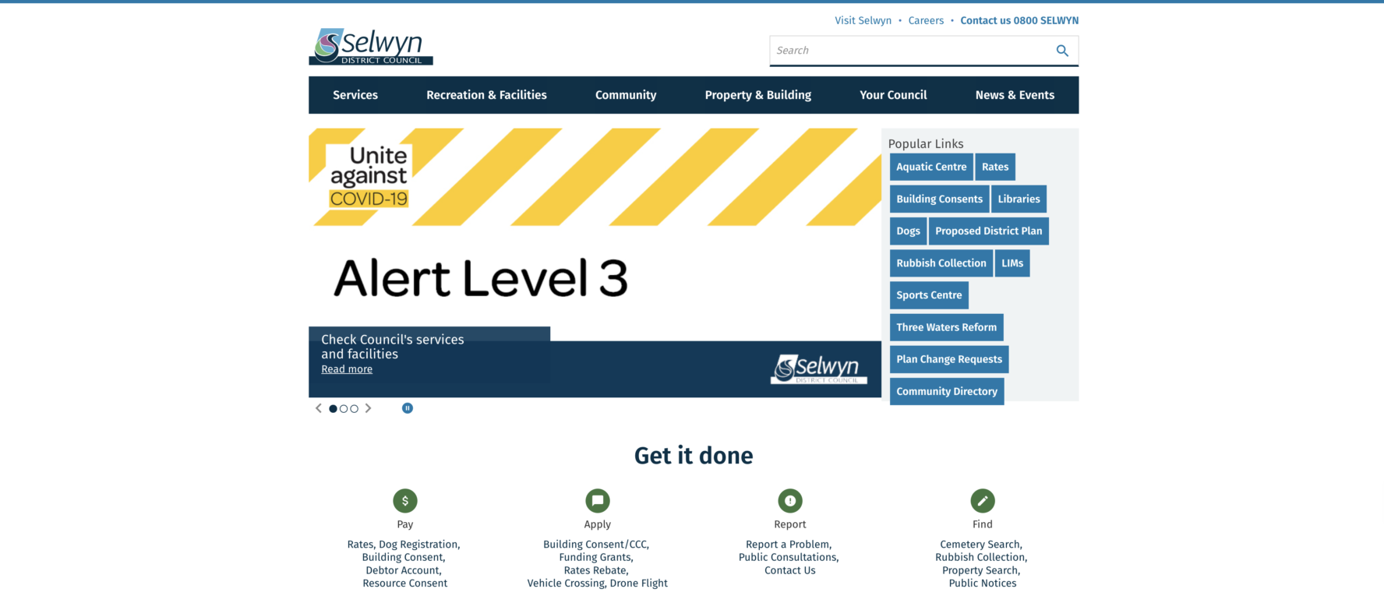Click the 'Get it done' heading
This screenshot has width=1384, height=603.
click(x=694, y=456)
